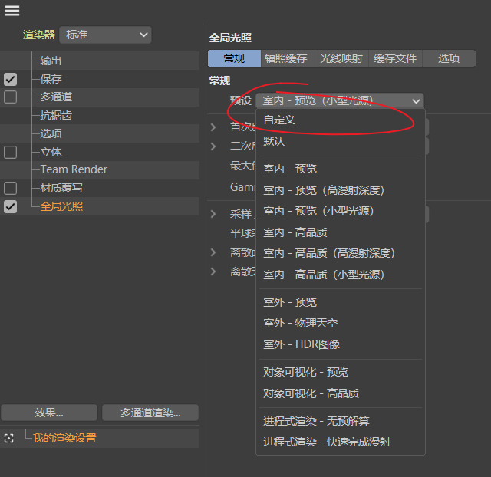The image size is (491, 477).
Task: Choose 自定义 from the preset list
Action: point(279,120)
